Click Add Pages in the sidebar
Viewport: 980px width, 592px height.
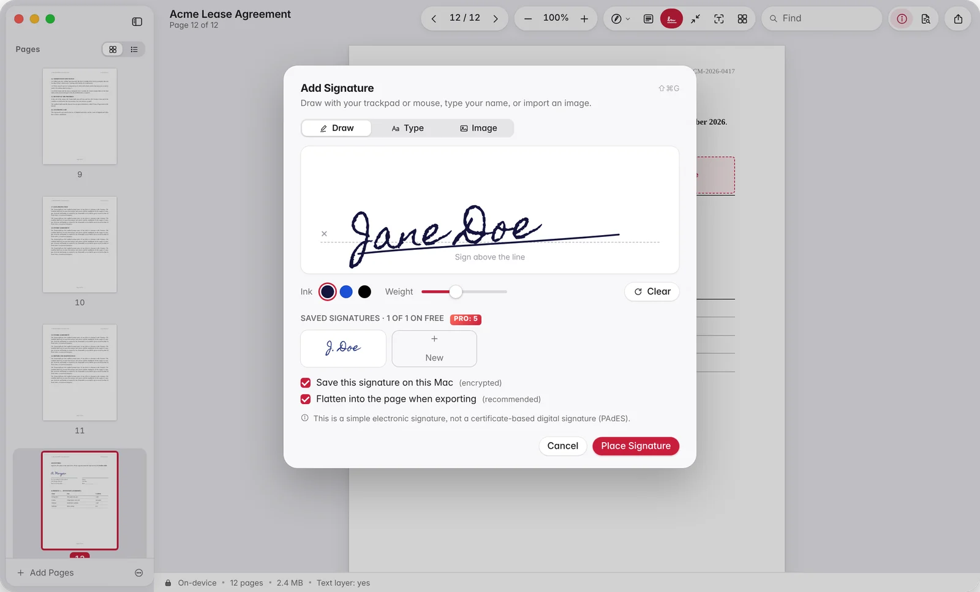click(45, 573)
